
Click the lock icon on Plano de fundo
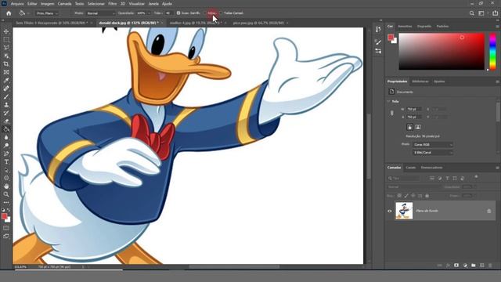coord(488,211)
